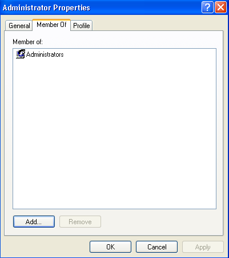Viewport: 229px width, 258px height.
Task: Click empty space inside the group list box
Action: [114, 134]
